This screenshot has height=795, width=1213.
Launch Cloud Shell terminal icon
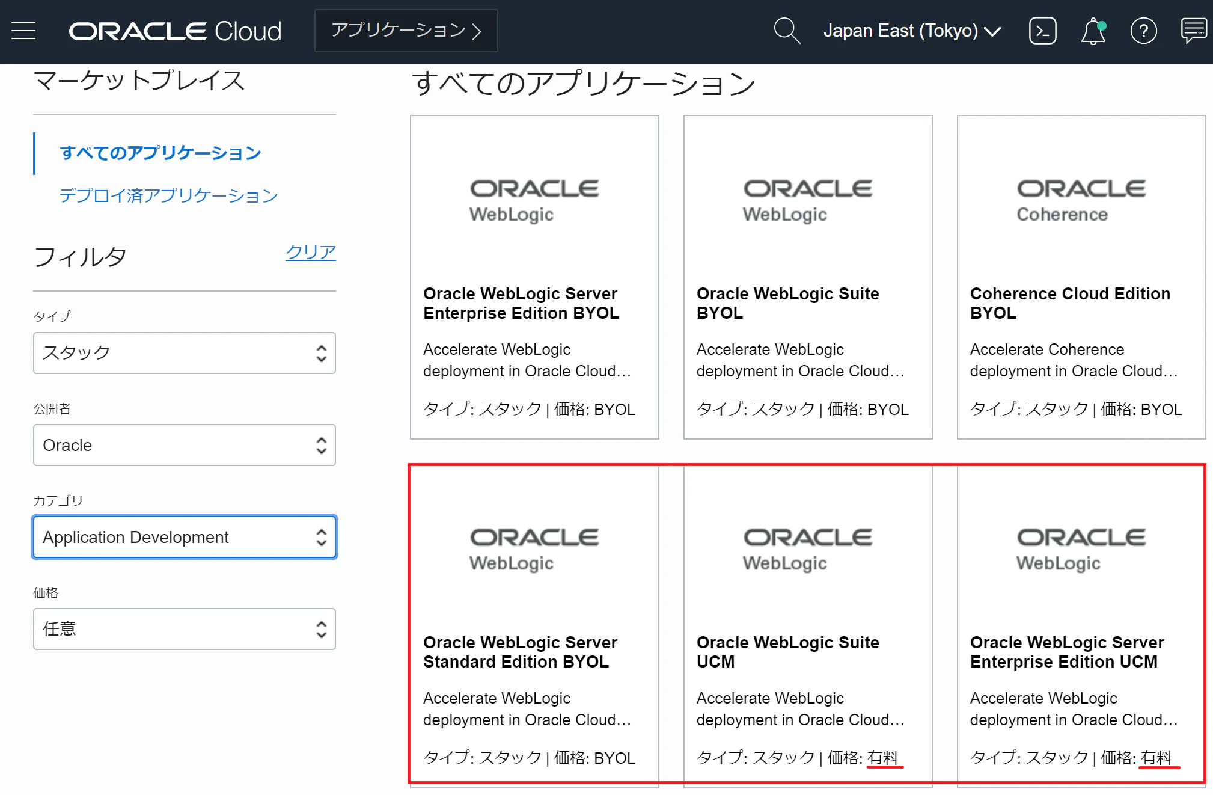1042,31
